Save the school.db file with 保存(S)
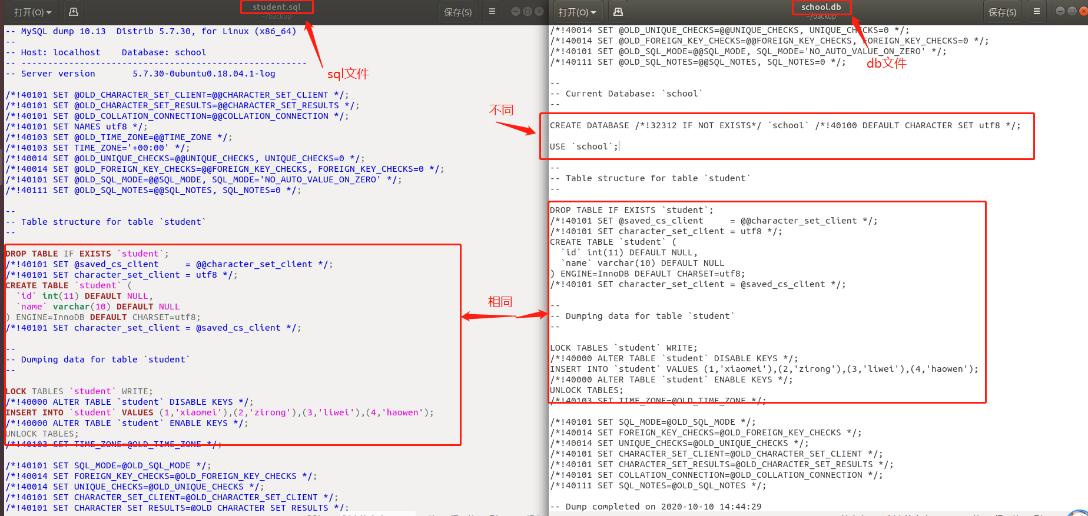The width and height of the screenshot is (1088, 516). 1002,12
